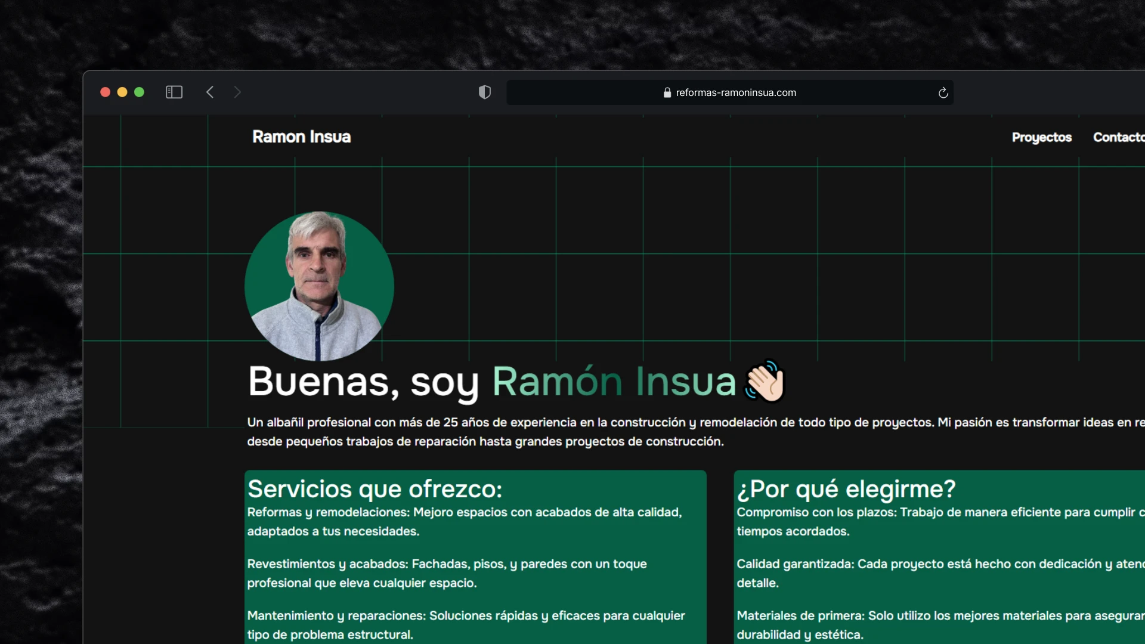Image resolution: width=1145 pixels, height=644 pixels.
Task: Go back with the left chevron
Action: coord(210,92)
